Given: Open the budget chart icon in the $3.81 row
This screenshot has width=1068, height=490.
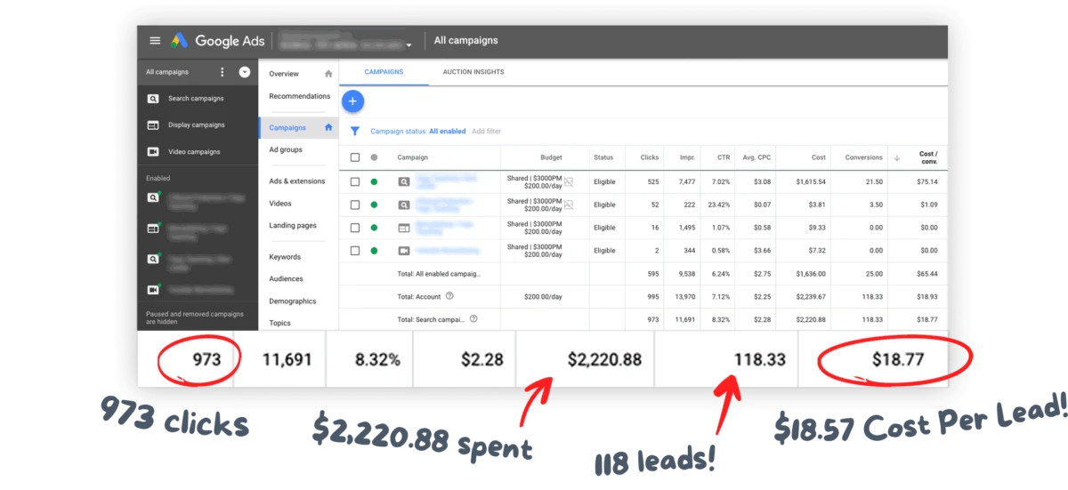Looking at the screenshot, I should click(x=569, y=205).
